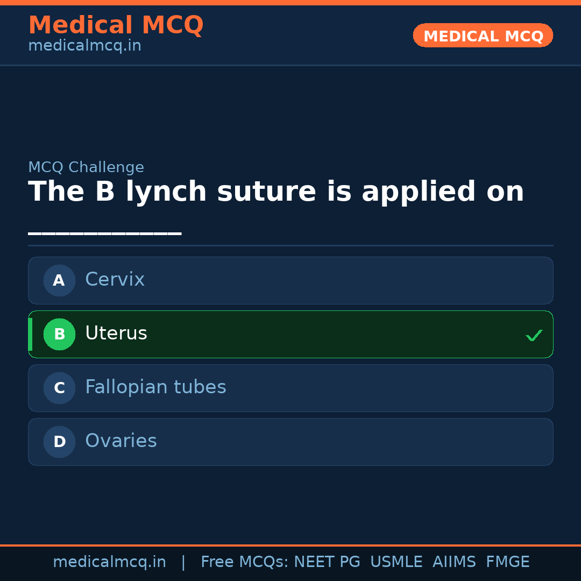Viewport: 581px width, 581px height.
Task: Click the USMLE footer label
Action: point(396,562)
